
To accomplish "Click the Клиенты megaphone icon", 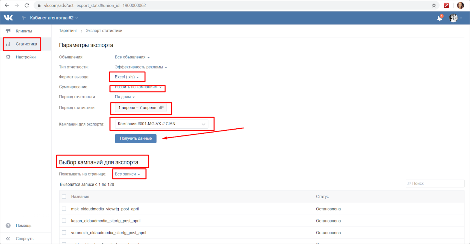I will (x=8, y=31).
